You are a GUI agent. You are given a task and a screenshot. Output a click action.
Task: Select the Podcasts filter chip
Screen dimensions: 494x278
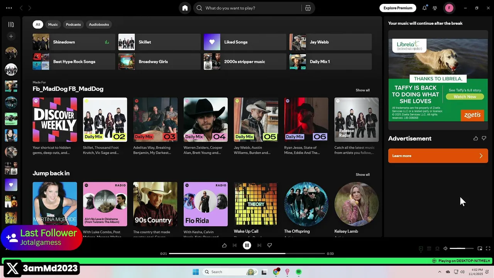tap(73, 24)
